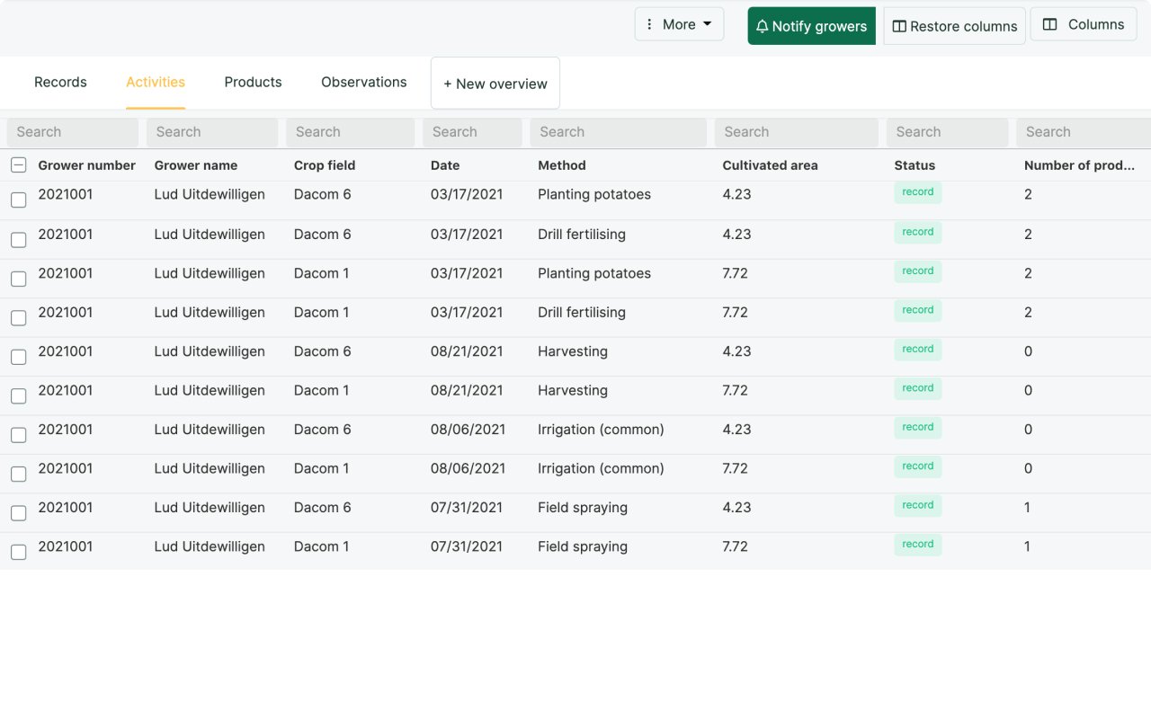Focus the Number of products search box

click(x=1084, y=132)
